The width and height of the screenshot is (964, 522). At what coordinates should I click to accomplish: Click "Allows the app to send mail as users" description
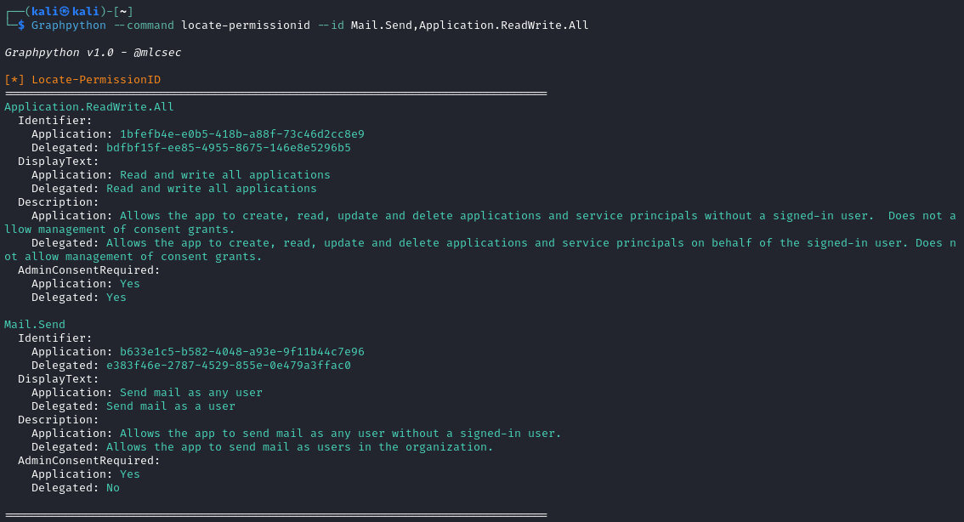(299, 447)
